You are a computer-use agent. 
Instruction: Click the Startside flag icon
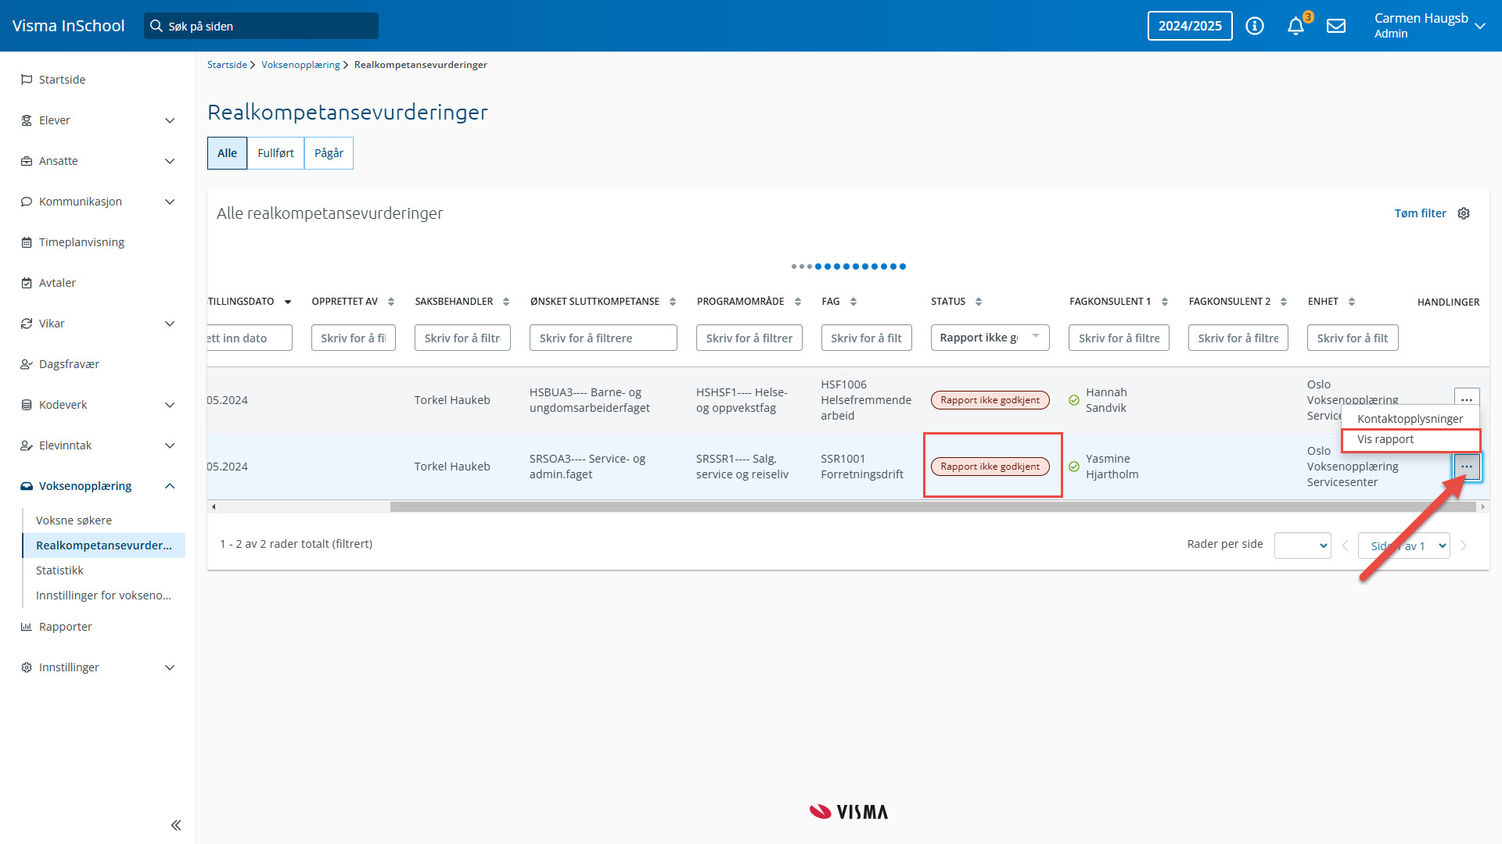click(27, 80)
